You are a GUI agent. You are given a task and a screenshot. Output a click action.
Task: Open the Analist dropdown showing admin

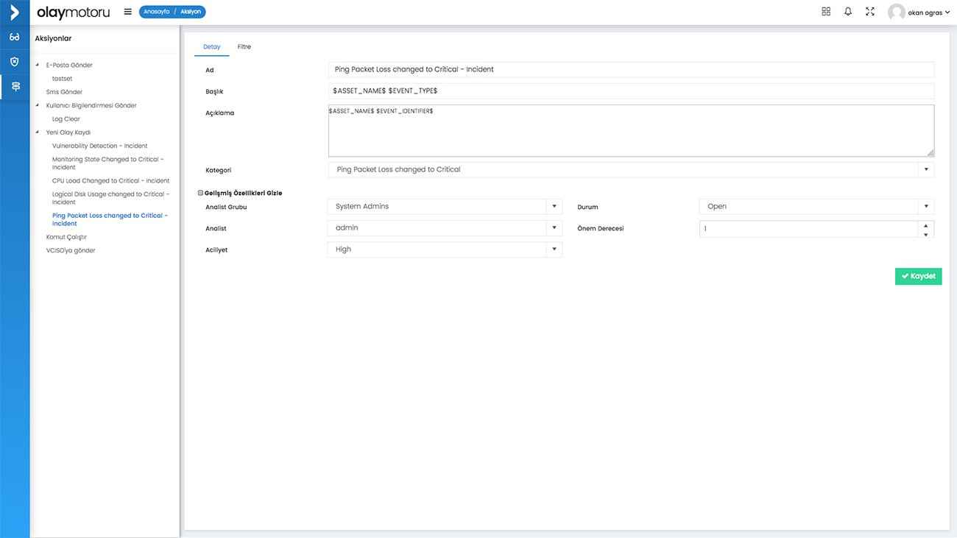tap(445, 228)
